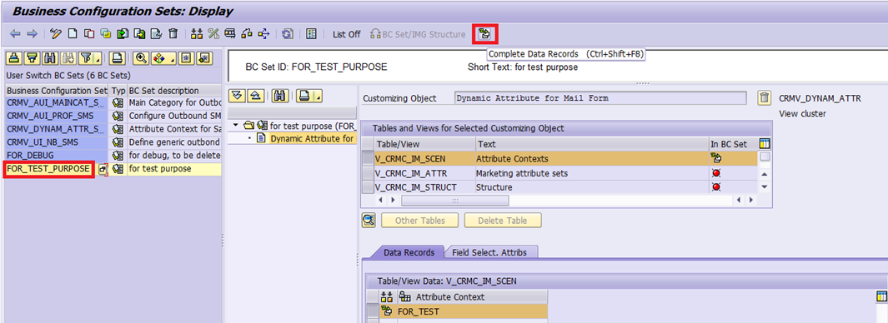The height and width of the screenshot is (323, 888).
Task: Click the Other Tables button
Action: point(419,221)
